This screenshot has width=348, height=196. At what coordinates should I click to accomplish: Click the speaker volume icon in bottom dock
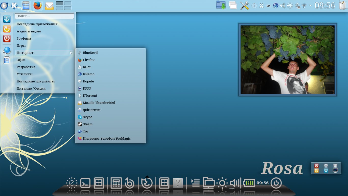coord(235,183)
